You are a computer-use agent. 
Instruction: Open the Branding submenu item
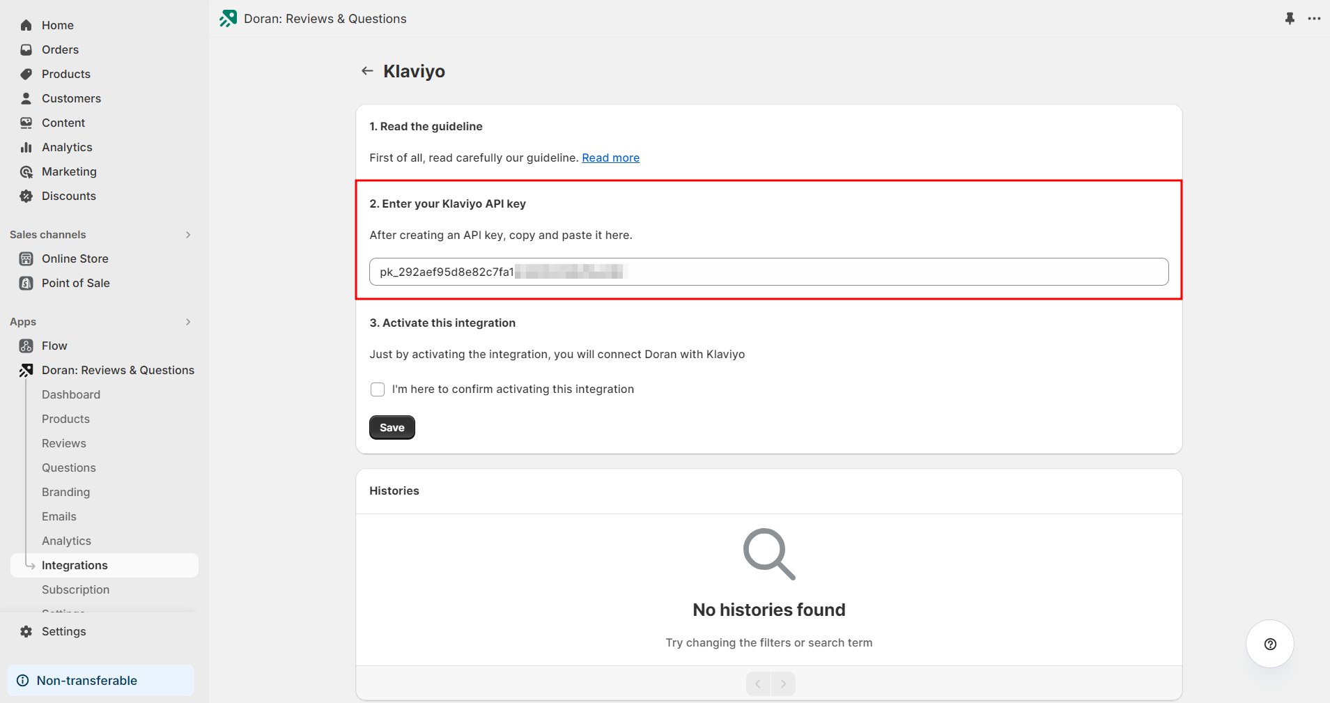(65, 492)
